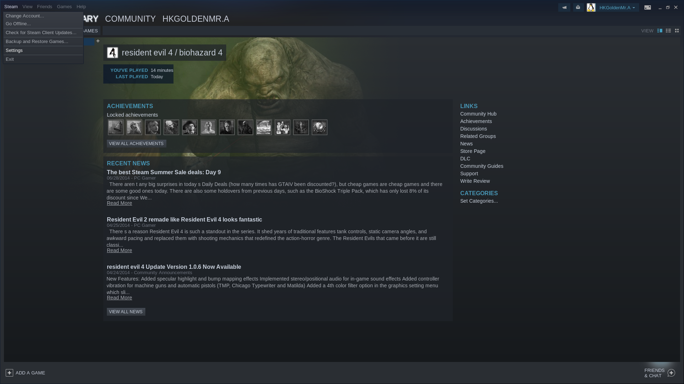The height and width of the screenshot is (384, 684).
Task: Click the hooded masked merchant achievement icon
Action: pyautogui.click(x=245, y=127)
